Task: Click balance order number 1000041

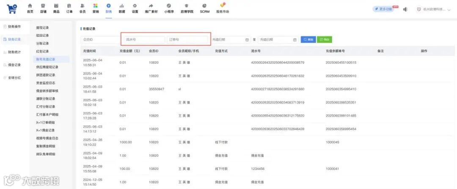Action: (333, 169)
